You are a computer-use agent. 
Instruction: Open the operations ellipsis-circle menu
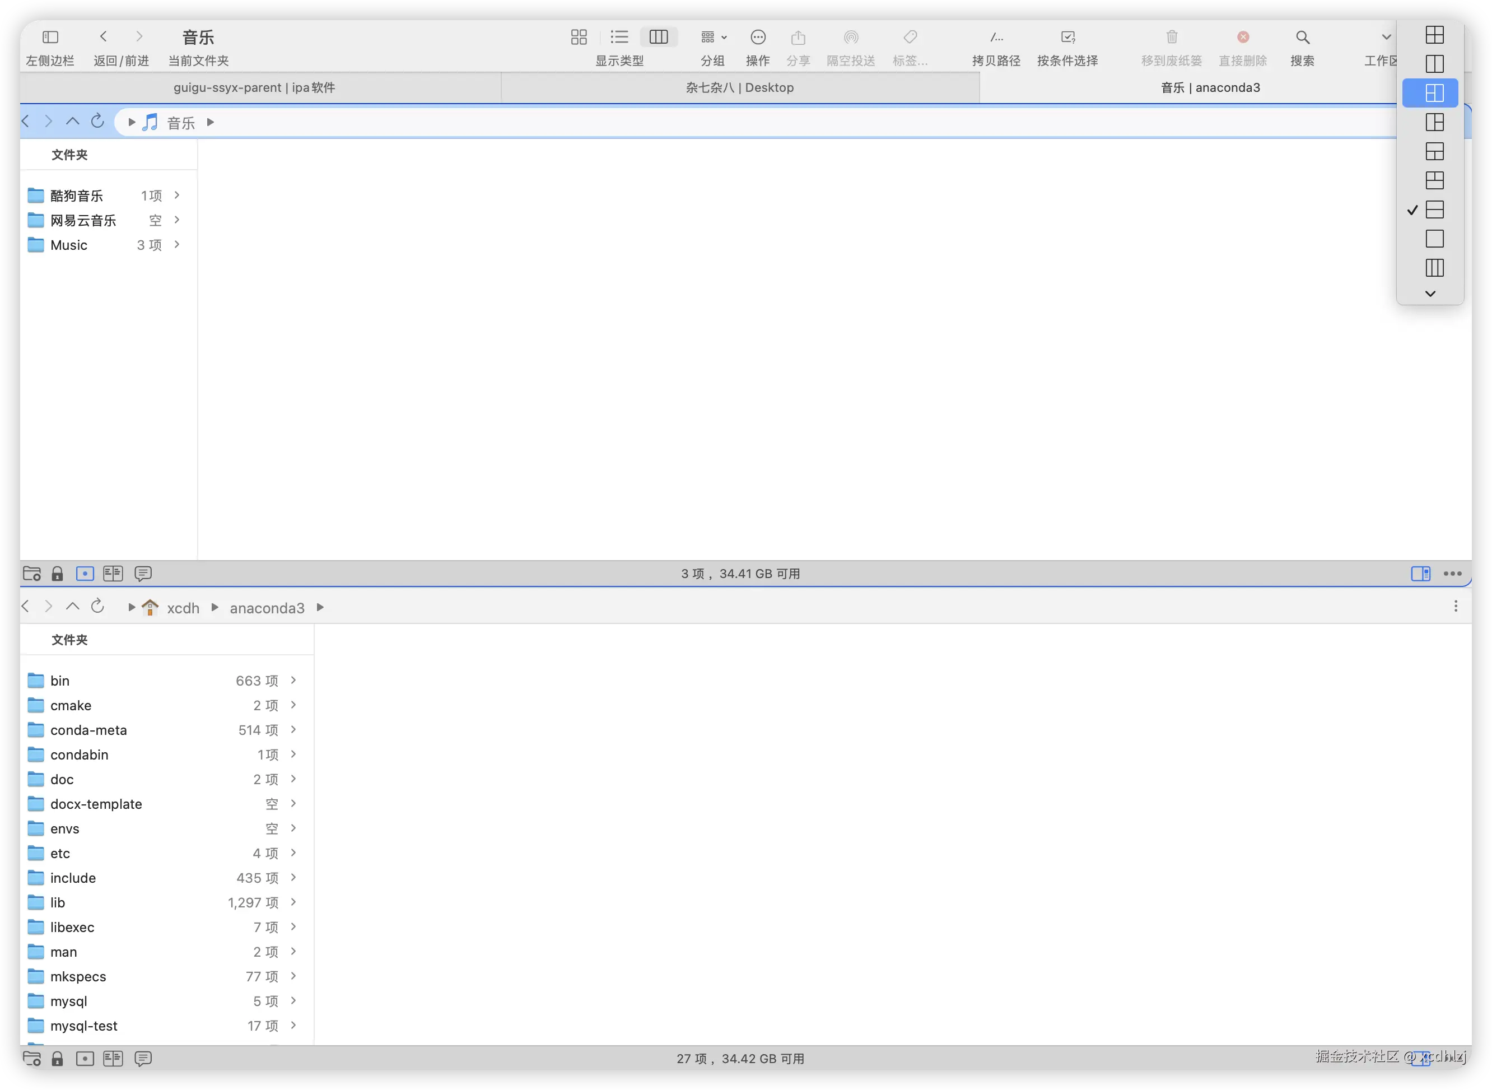(758, 37)
